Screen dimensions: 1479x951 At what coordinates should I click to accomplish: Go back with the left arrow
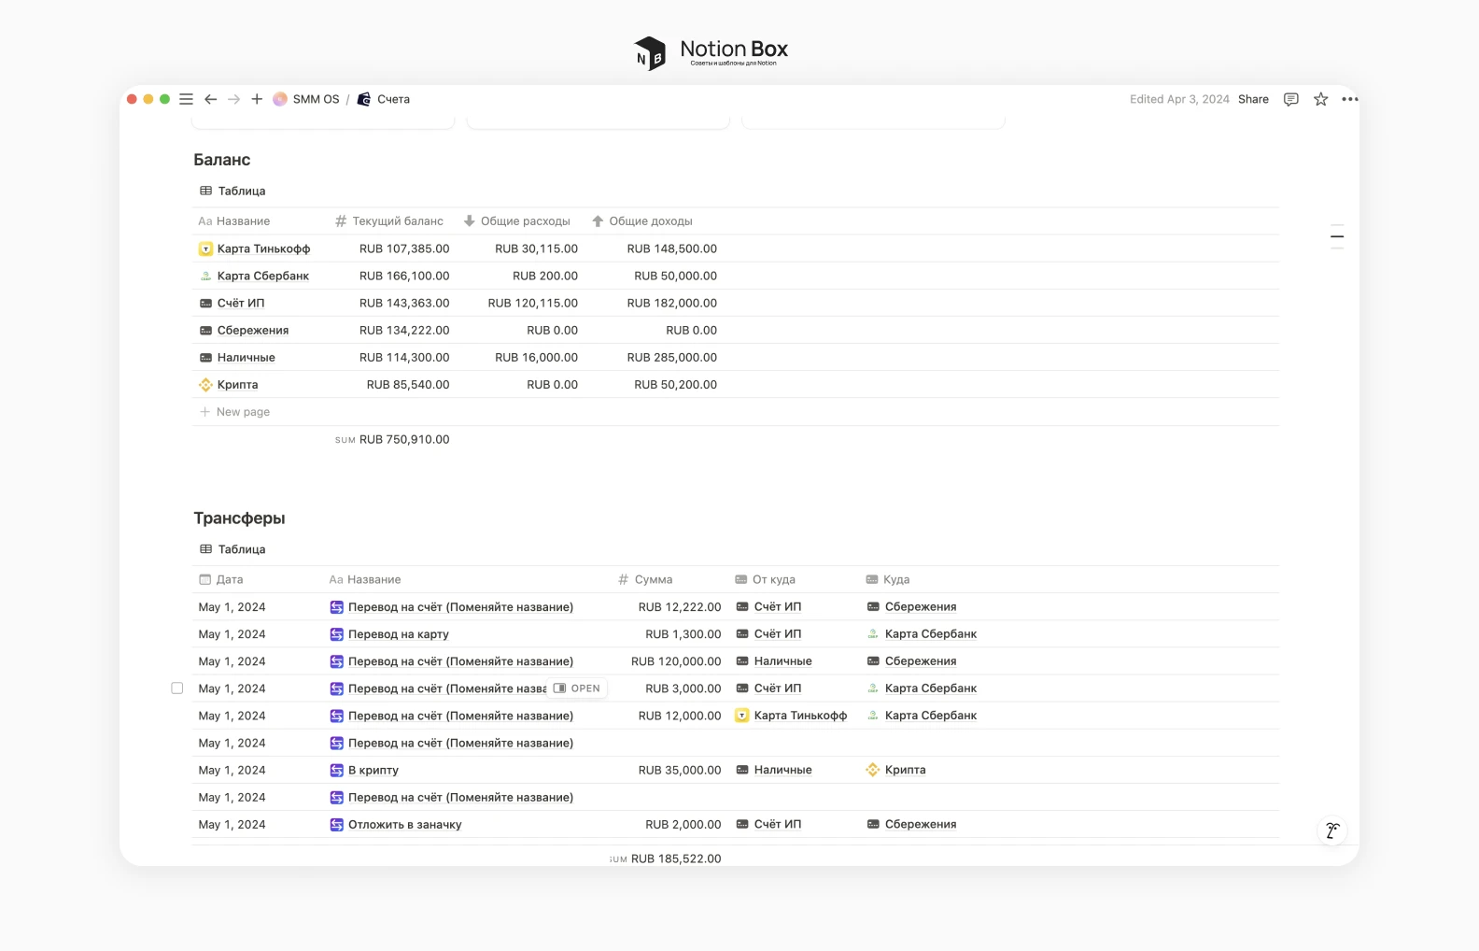(x=211, y=99)
